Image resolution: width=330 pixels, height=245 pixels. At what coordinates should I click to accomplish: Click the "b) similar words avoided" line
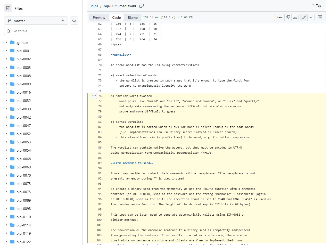[x=131, y=96]
